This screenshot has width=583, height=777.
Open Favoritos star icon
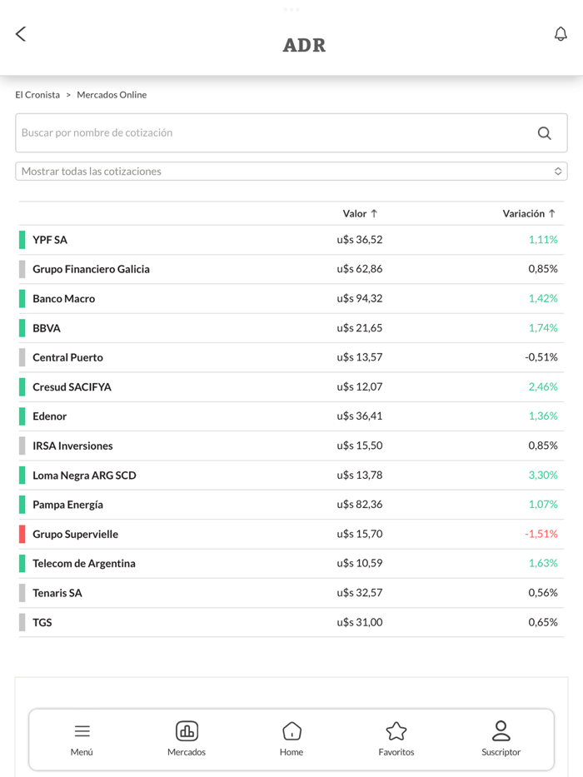click(396, 731)
